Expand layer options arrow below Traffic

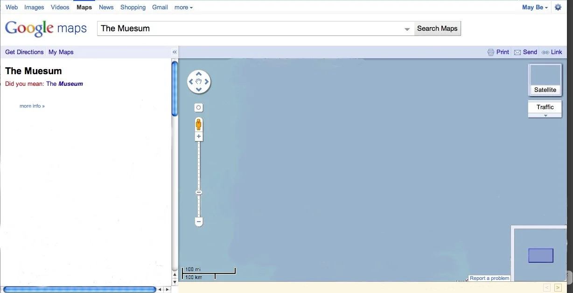click(x=545, y=115)
